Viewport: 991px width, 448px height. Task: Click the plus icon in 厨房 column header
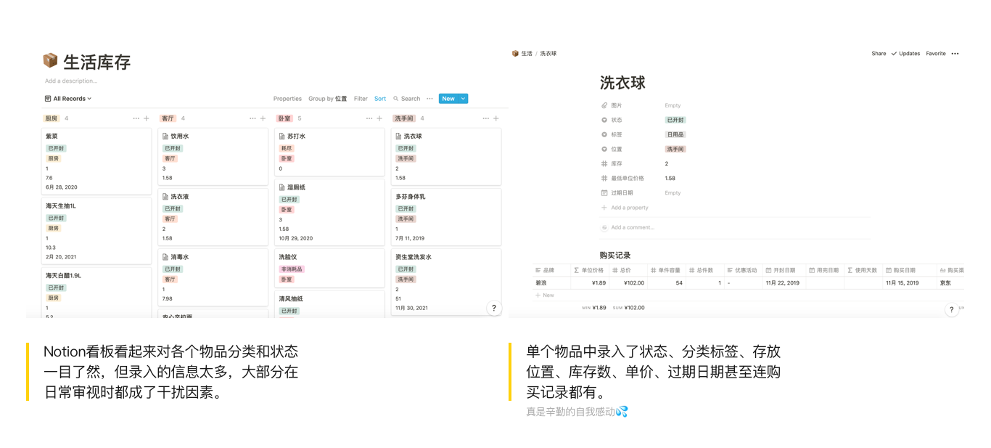tap(147, 118)
